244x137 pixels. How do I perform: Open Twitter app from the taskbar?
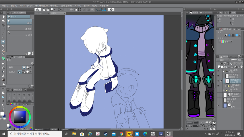[137, 134]
